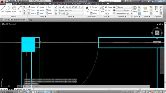Screen dimensions: 166x93
Task: Open the Parametric ribbon tab
Action: [38, 4]
